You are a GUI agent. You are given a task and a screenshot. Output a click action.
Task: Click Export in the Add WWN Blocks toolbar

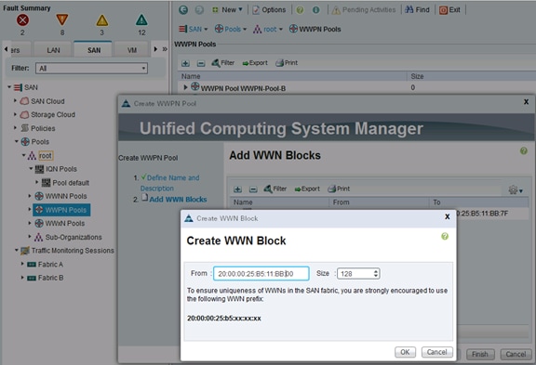coord(307,189)
